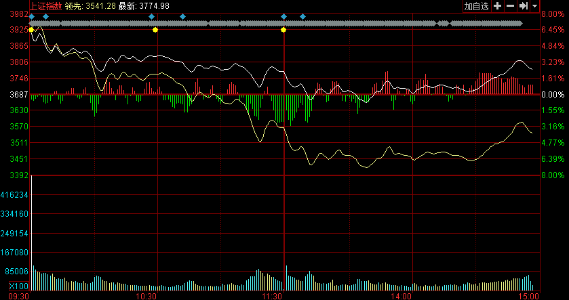569x300 pixels.
Task: Click blue diamond directly above 11:30 gridline
Action: [283, 16]
